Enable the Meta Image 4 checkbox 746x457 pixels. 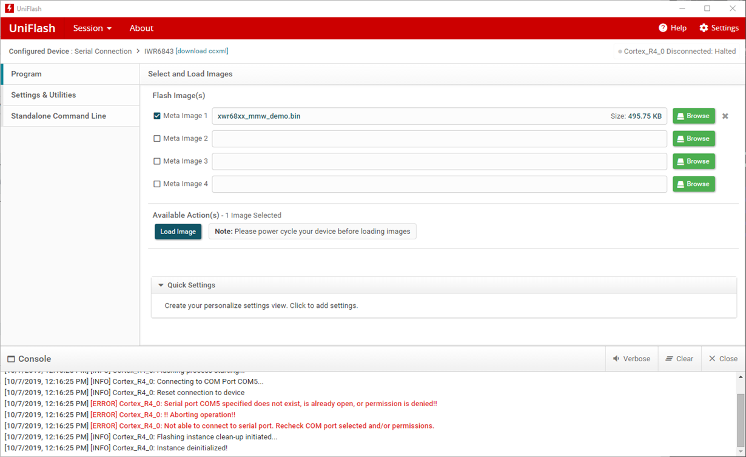tap(157, 184)
